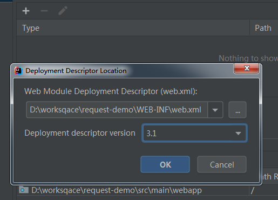Click the web resource folder icon

tap(24, 190)
